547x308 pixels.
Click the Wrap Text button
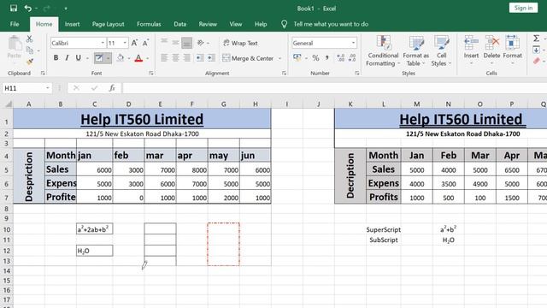[240, 43]
